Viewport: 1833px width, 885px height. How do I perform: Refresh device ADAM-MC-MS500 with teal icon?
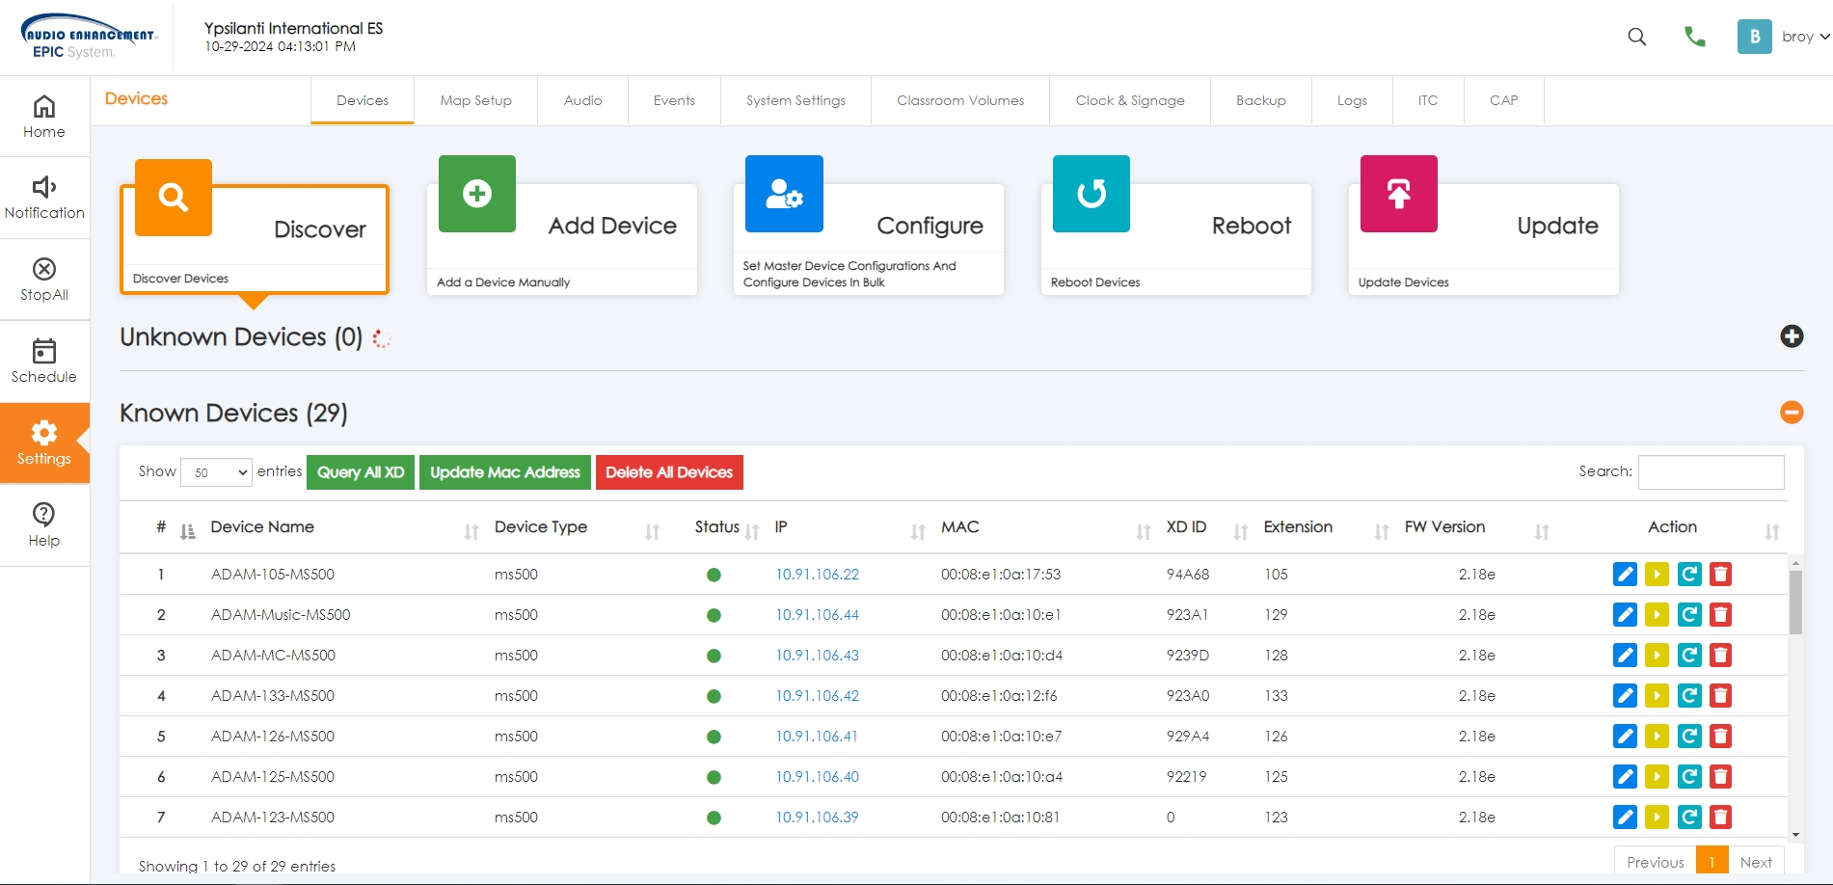(1688, 656)
